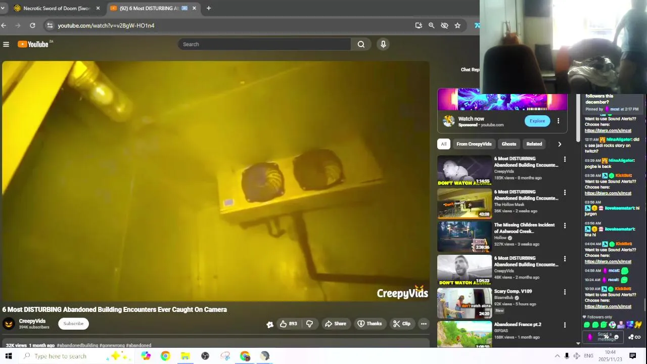647x364 pixels.
Task: Open Windows Start menu
Action: click(x=9, y=356)
